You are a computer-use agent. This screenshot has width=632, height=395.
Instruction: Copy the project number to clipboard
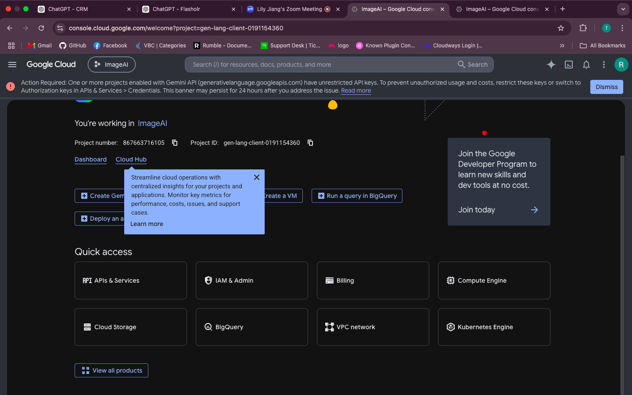tap(175, 143)
